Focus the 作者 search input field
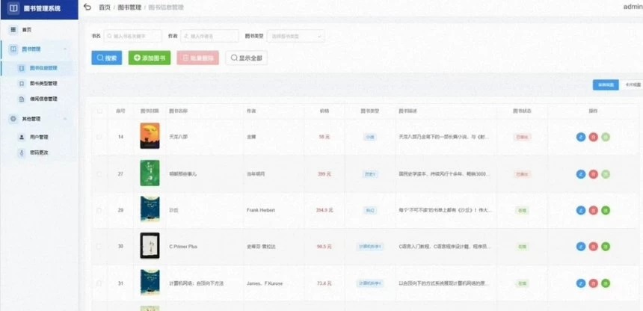This screenshot has height=311, width=643. pos(209,36)
